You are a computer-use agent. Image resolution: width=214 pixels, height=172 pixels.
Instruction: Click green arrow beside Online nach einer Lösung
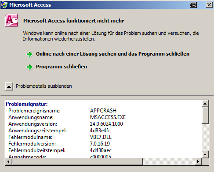click(x=29, y=54)
